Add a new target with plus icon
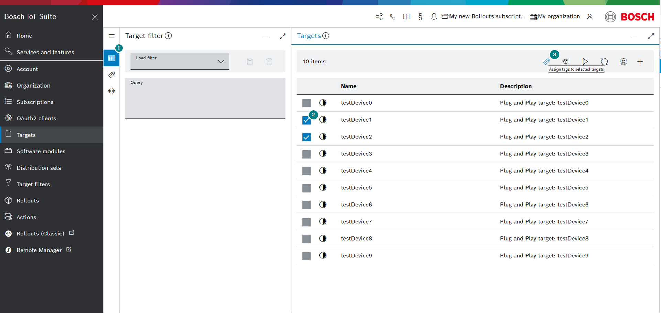The height and width of the screenshot is (313, 661). [x=640, y=62]
